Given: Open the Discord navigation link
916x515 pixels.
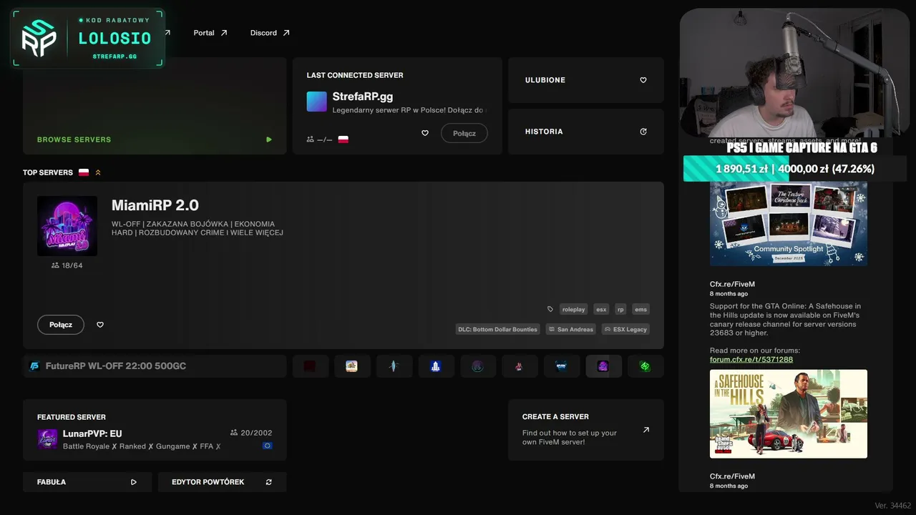Looking at the screenshot, I should pos(270,33).
